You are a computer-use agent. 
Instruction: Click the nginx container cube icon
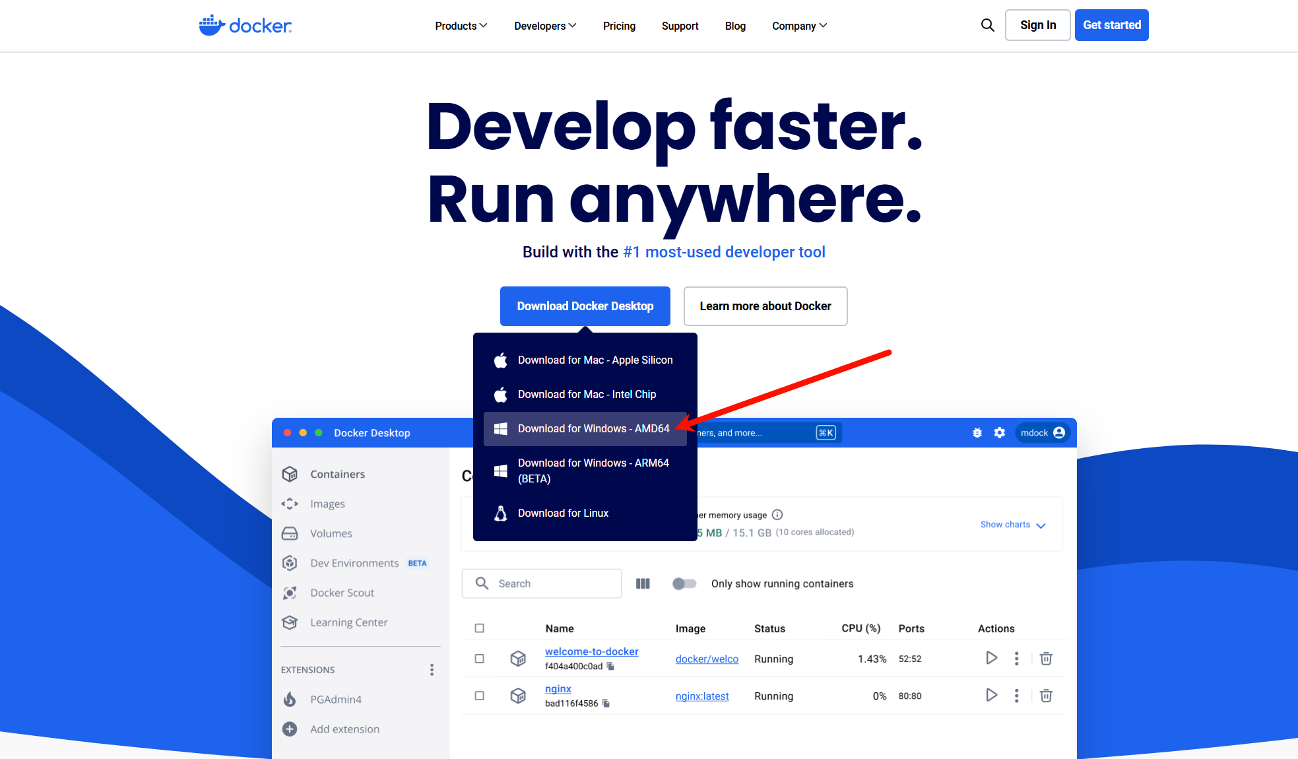(x=518, y=696)
